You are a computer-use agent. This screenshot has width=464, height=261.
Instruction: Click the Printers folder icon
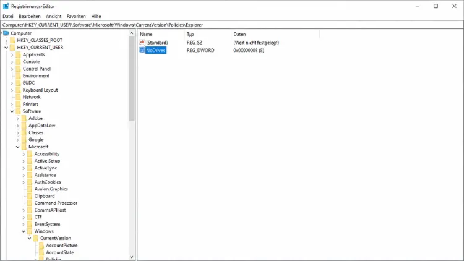click(x=18, y=104)
